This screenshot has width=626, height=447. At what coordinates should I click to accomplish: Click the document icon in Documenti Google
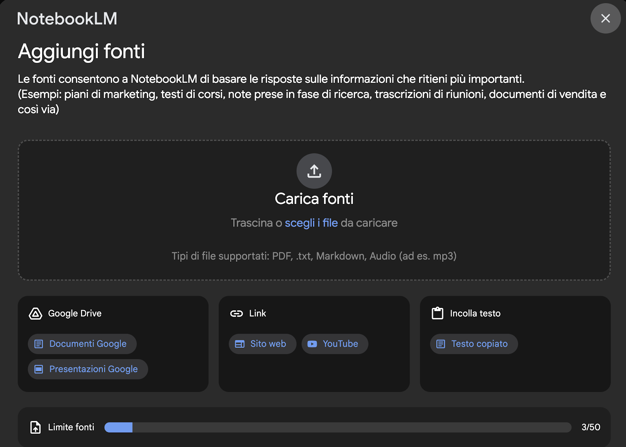39,344
